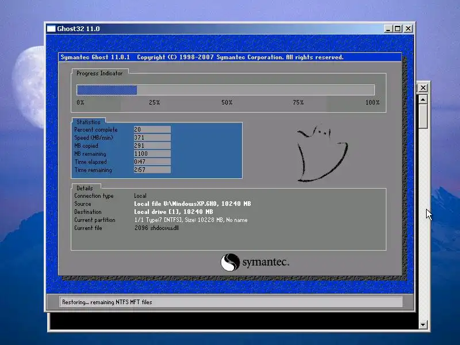Click the 100% progress scale label

coord(373,102)
